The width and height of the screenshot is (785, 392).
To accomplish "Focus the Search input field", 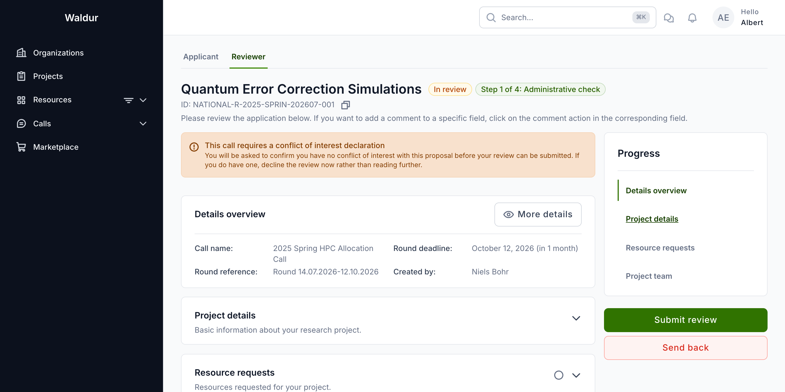I will click(x=567, y=18).
